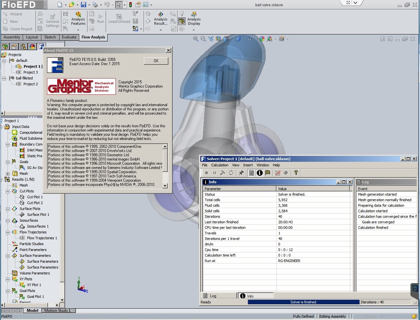Collapse the Surface Plots node
Screen dimensions: 420x320
pyautogui.click(x=8, y=209)
